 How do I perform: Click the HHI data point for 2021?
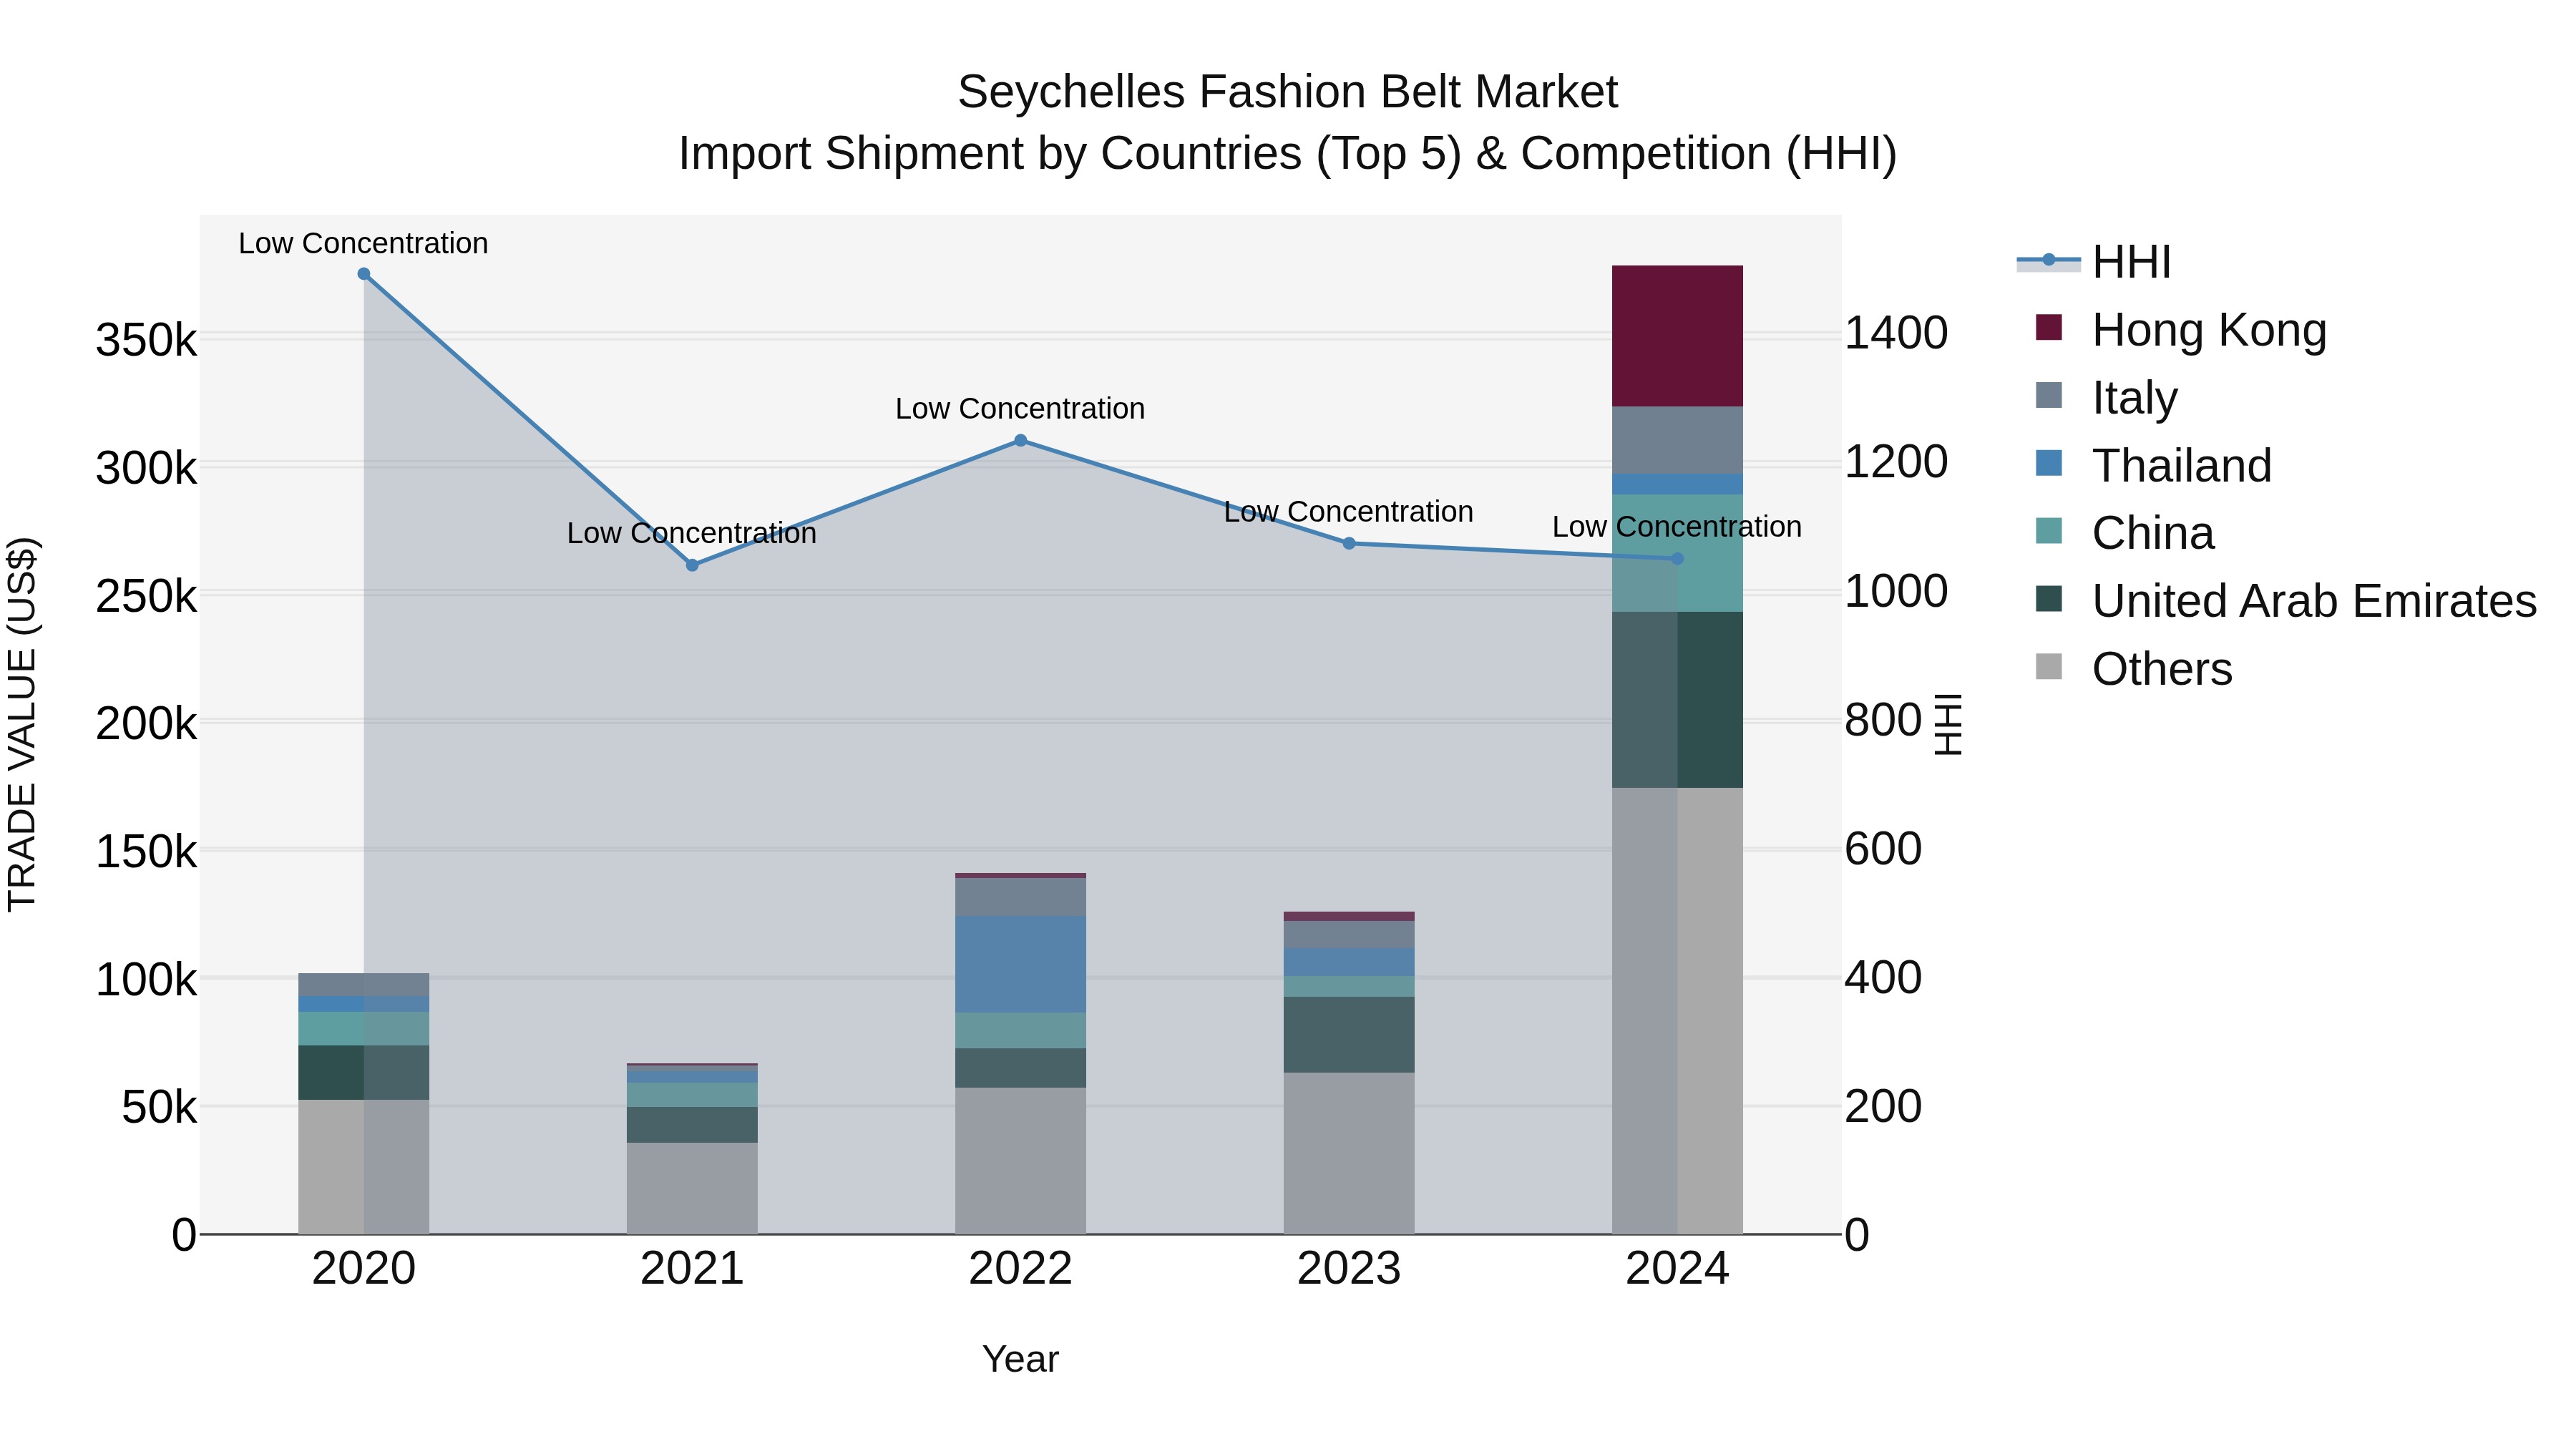692,565
